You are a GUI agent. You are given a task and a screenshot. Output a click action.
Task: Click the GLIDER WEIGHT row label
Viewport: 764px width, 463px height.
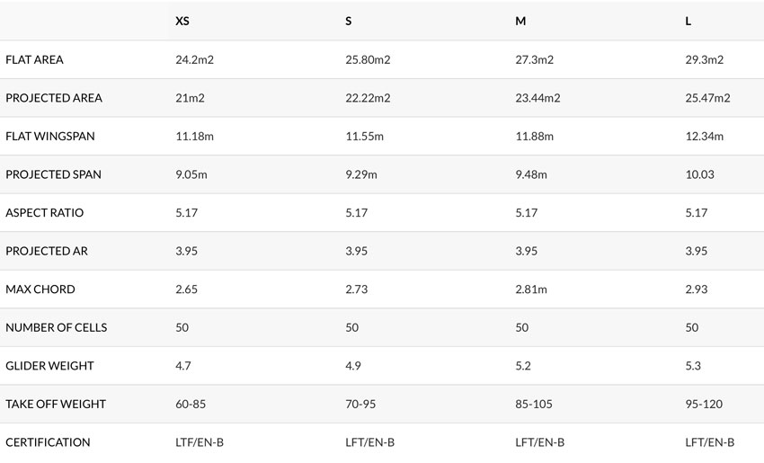[x=49, y=366]
